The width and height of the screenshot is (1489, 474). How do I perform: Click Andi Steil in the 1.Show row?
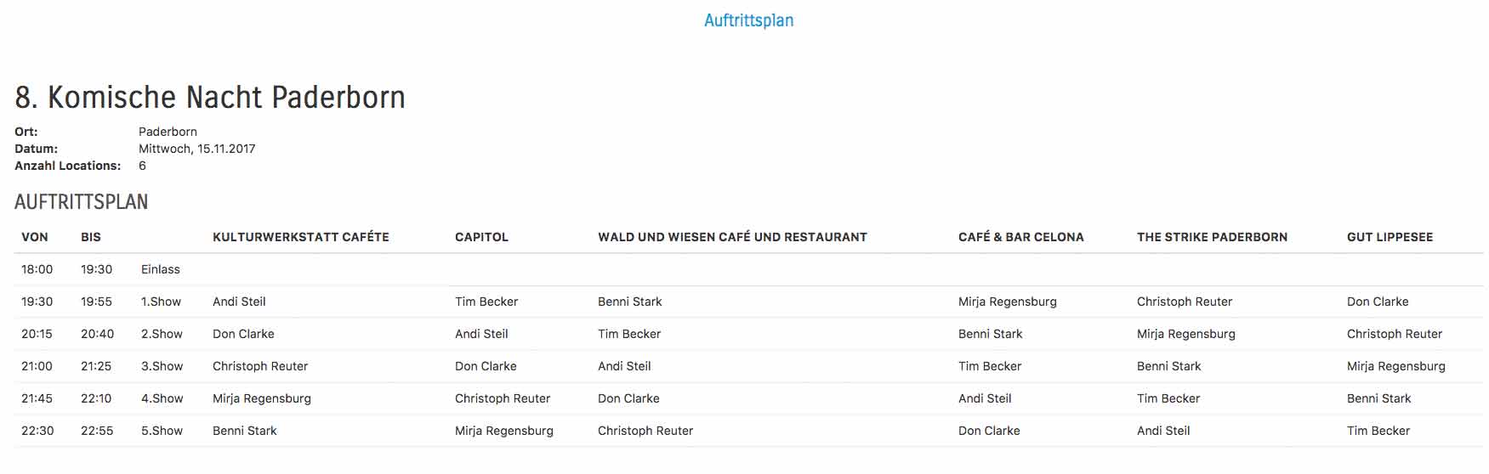239,302
